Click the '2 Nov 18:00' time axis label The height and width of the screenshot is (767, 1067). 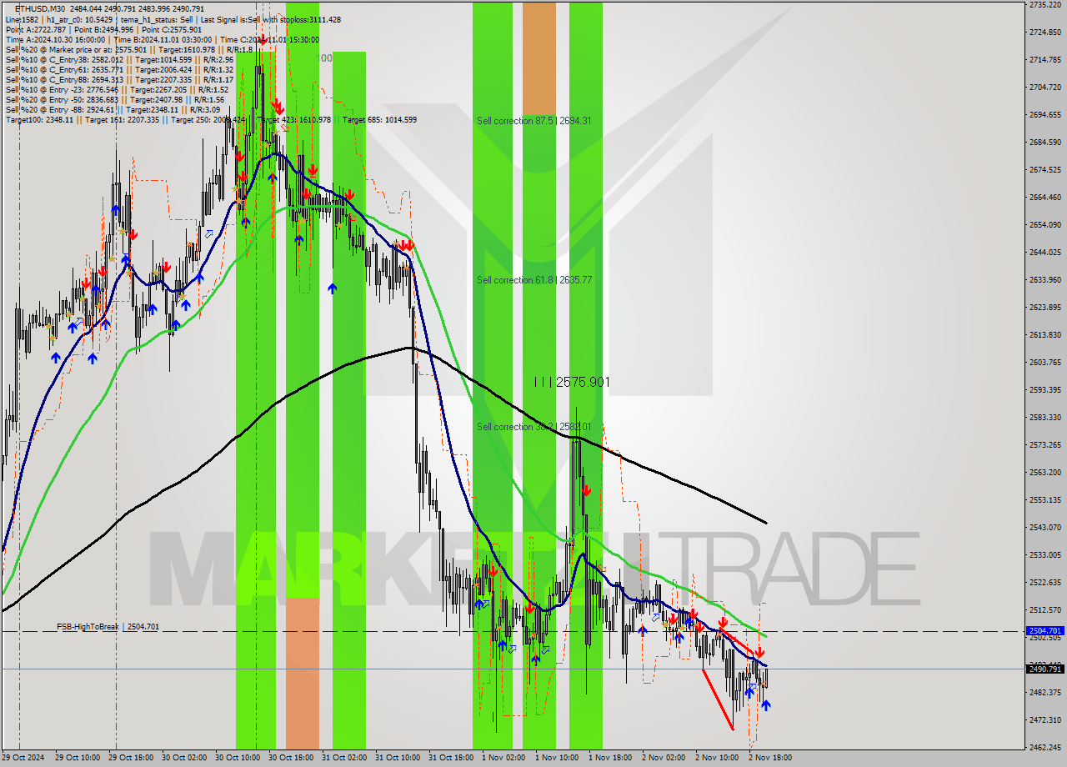click(770, 758)
